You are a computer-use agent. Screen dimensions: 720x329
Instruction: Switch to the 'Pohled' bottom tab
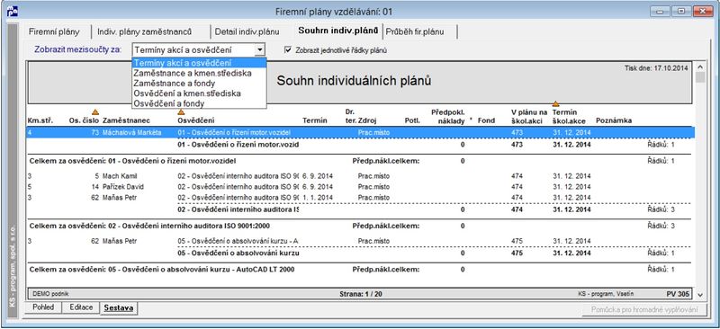43,307
